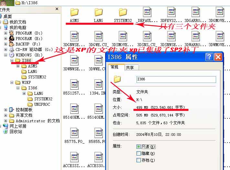Select the 3DWNWSE... file icon

(x=74, y=60)
